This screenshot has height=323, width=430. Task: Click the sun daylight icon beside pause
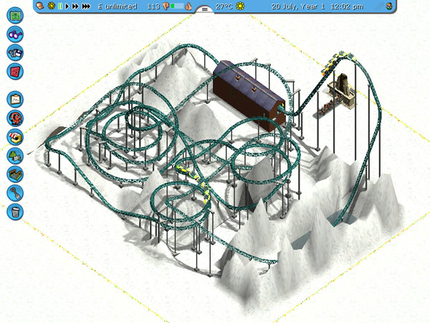click(52, 6)
